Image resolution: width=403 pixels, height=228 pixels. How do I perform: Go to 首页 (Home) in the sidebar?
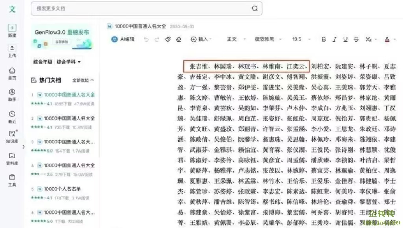[x=12, y=71]
